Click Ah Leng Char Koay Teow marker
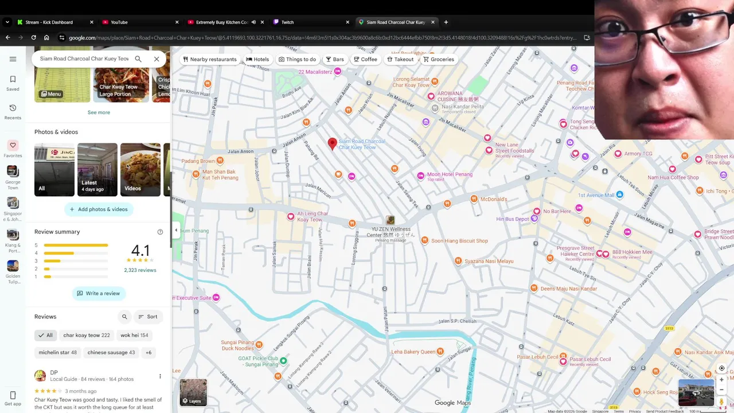This screenshot has height=413, width=734. point(291,216)
